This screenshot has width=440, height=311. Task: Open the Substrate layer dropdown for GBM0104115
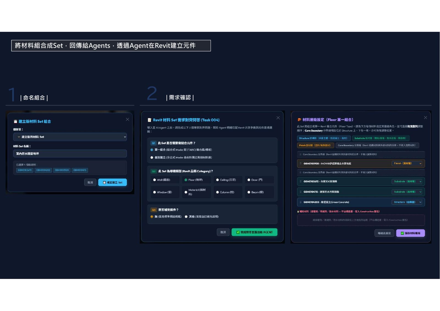[x=407, y=192]
